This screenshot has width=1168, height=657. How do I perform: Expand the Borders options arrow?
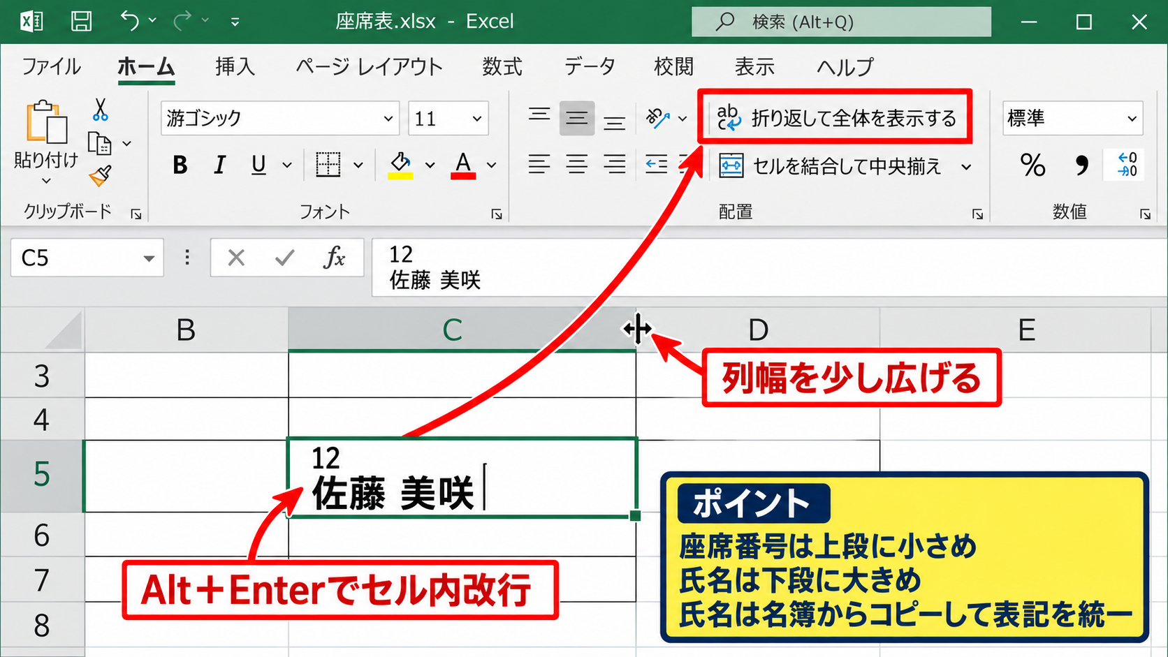[x=358, y=165]
